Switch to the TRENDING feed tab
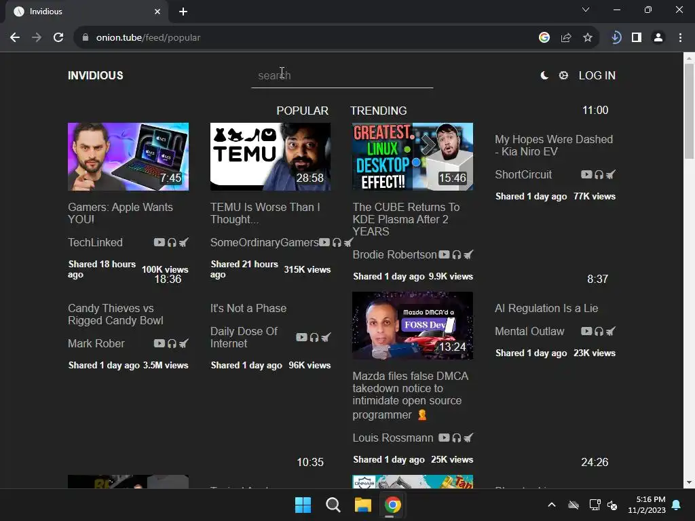The image size is (695, 521). coord(379,111)
